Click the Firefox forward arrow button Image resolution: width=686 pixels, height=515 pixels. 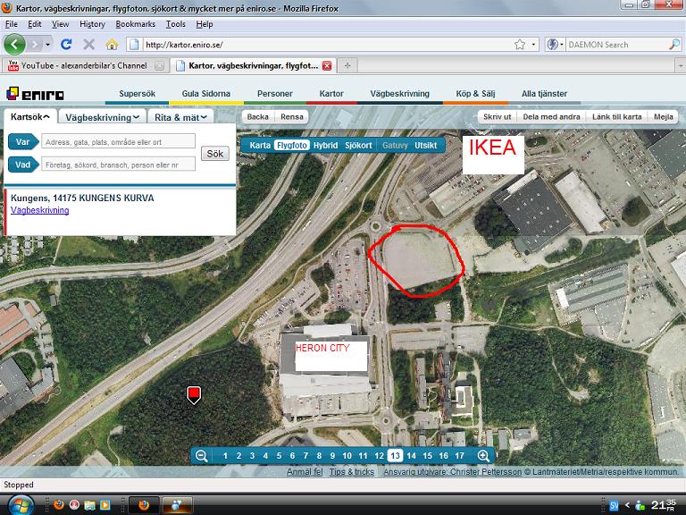tap(35, 44)
